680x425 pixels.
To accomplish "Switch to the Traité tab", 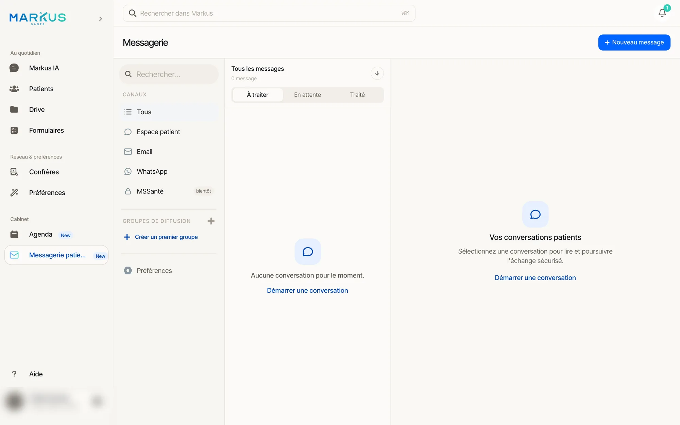I will (x=357, y=95).
